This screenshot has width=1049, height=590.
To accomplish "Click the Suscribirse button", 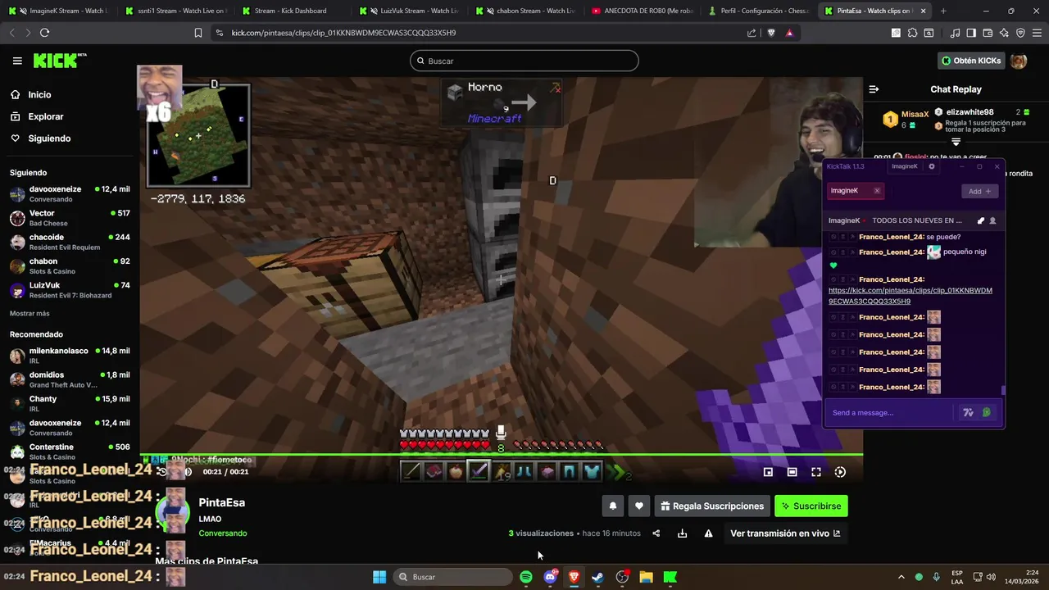I will 811,506.
